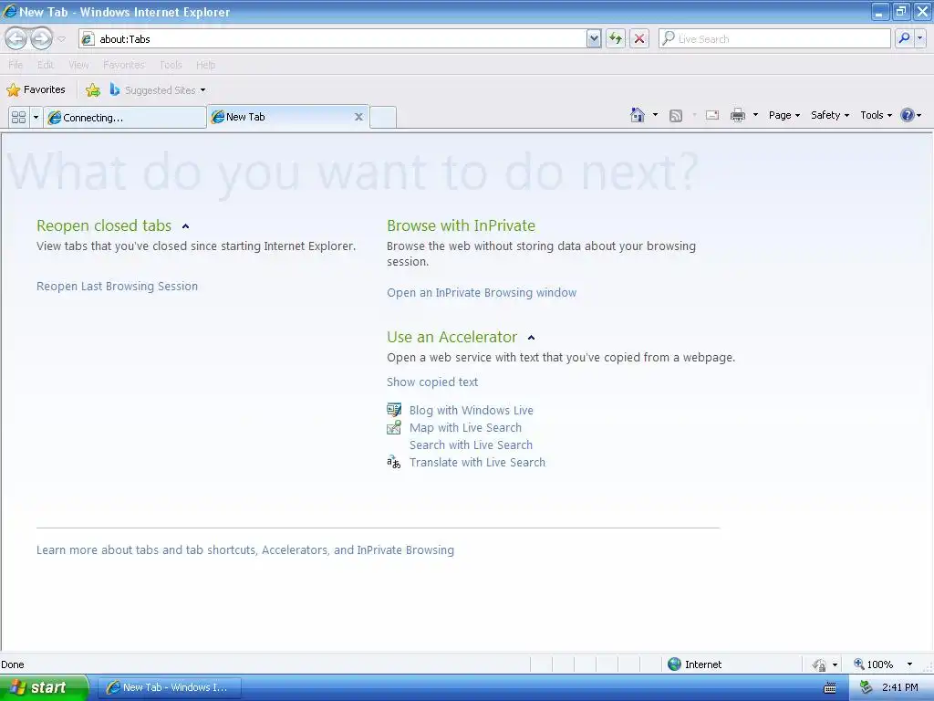Open the Suggested Sites dropdown
Screen dimensions: 934x701
(158, 90)
